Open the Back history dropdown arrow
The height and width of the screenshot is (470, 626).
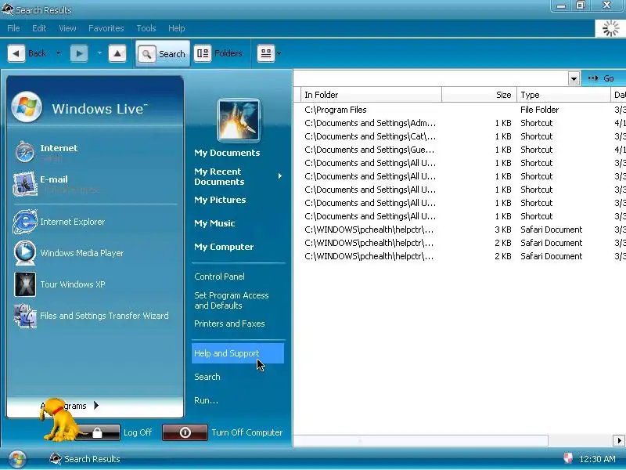(58, 52)
